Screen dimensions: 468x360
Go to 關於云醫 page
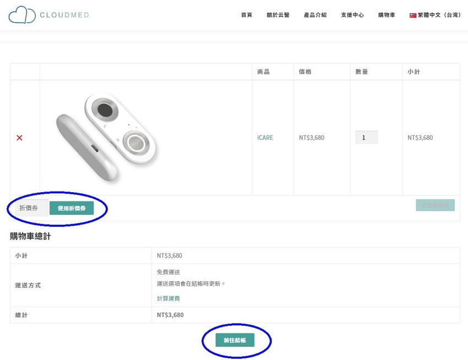277,15
